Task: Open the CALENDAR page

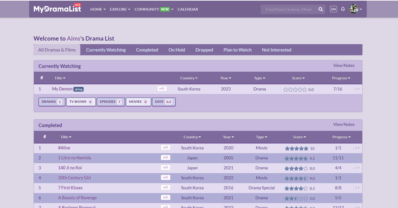Action: click(x=188, y=9)
